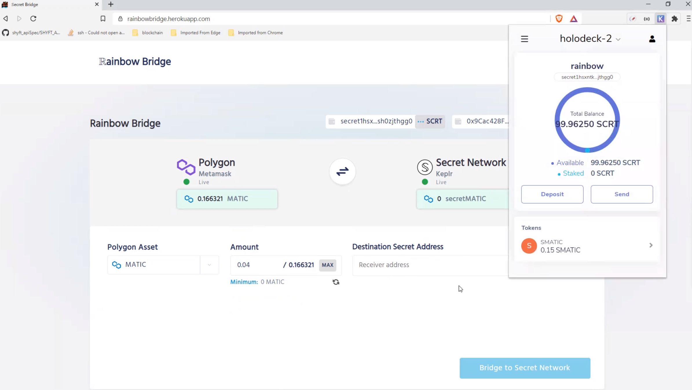
Task: Click the Polygon network logo
Action: [186, 167]
